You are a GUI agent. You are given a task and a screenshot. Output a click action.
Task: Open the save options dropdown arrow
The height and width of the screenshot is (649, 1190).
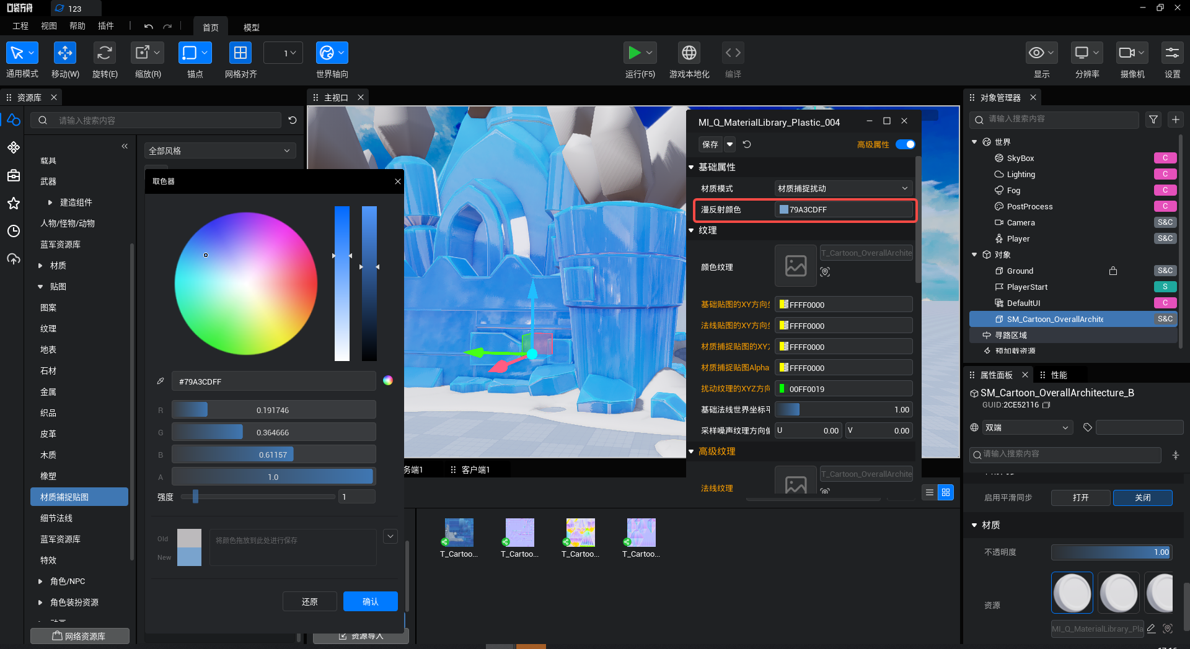click(730, 144)
